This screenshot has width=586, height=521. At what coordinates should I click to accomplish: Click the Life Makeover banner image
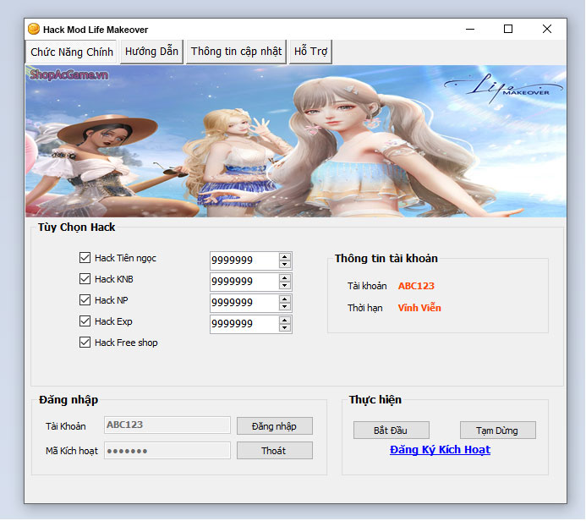296,141
